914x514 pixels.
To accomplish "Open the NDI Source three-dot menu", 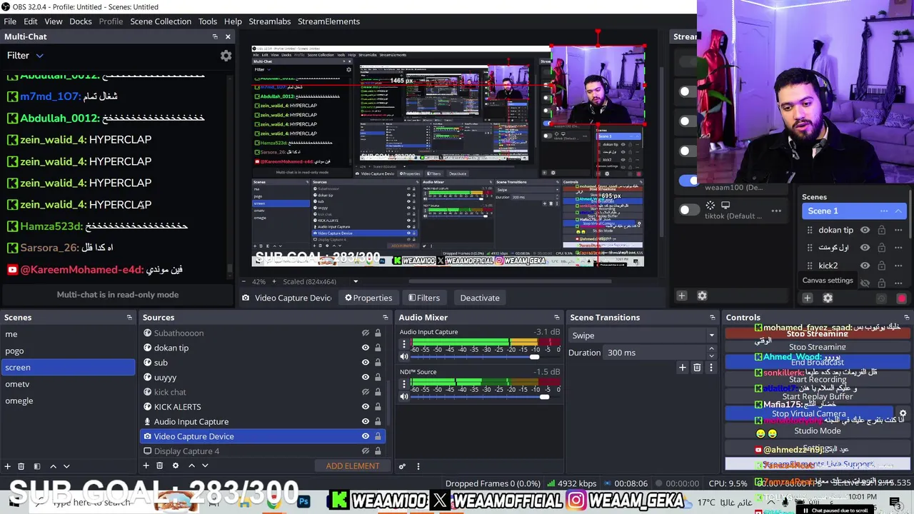I will click(404, 384).
